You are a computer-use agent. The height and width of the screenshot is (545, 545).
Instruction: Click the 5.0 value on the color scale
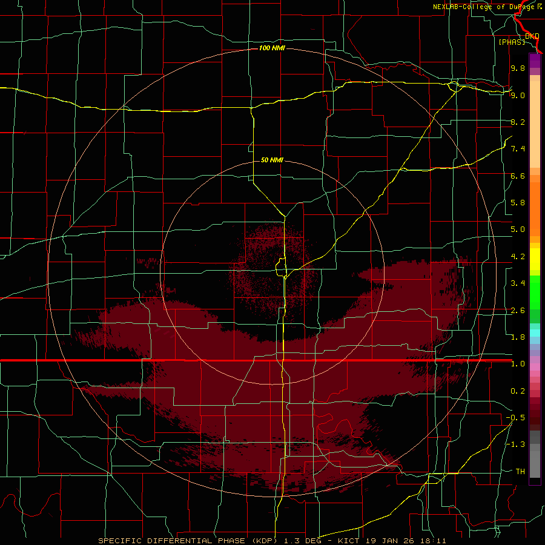[518, 230]
